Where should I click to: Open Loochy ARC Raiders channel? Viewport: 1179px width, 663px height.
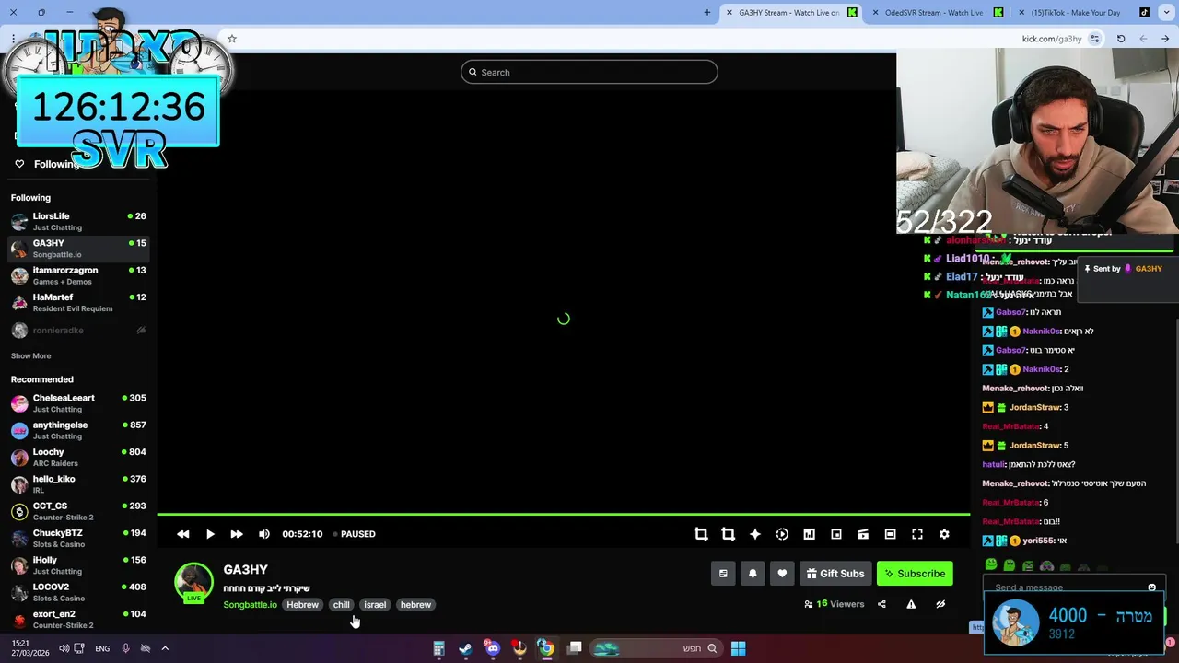coord(78,457)
